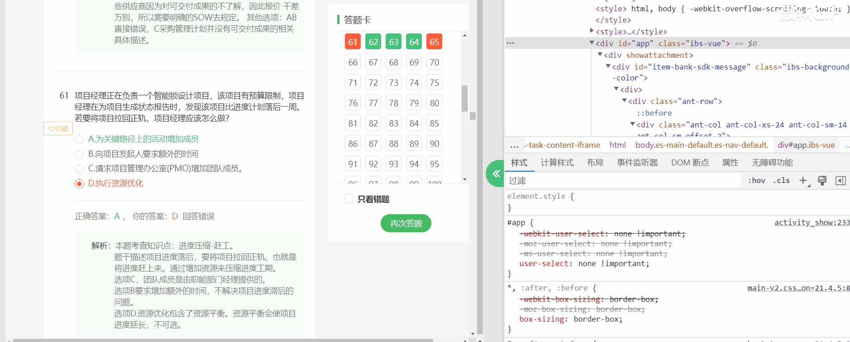Toggle the .cls class editor button
The width and height of the screenshot is (850, 342).
click(x=781, y=181)
